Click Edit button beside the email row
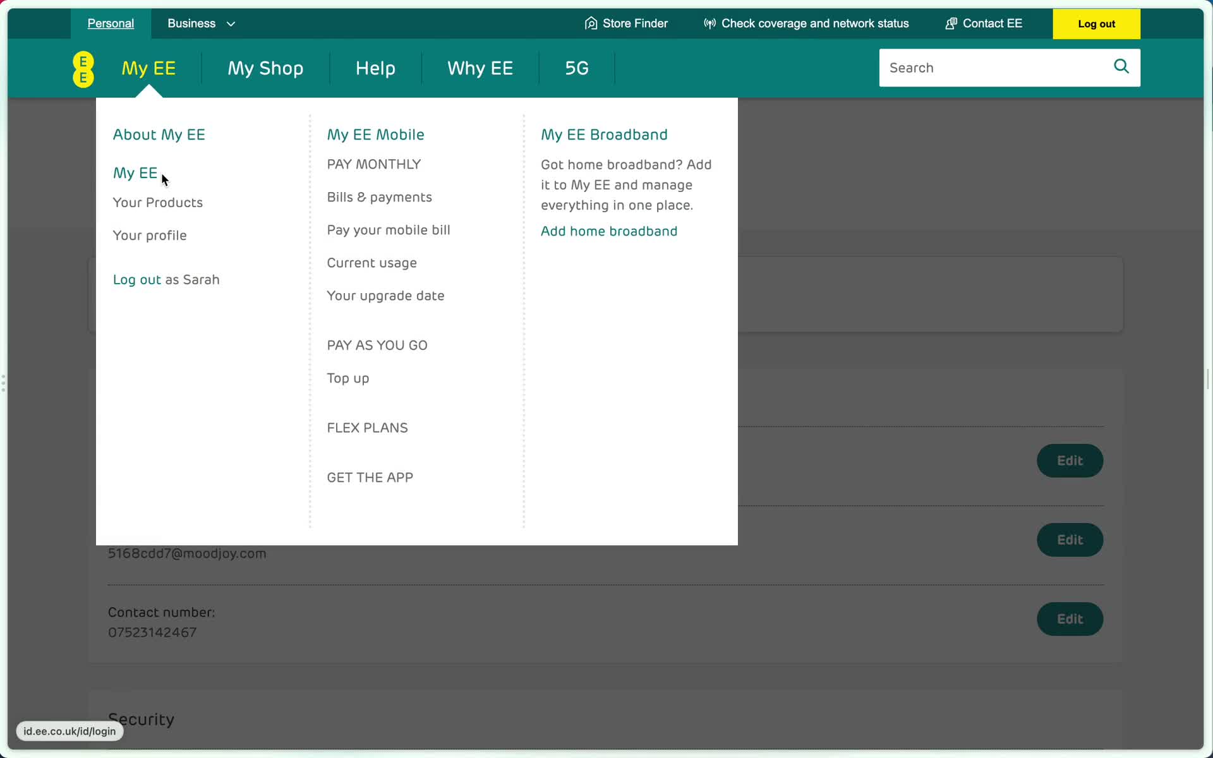Viewport: 1213px width, 758px height. click(1070, 540)
